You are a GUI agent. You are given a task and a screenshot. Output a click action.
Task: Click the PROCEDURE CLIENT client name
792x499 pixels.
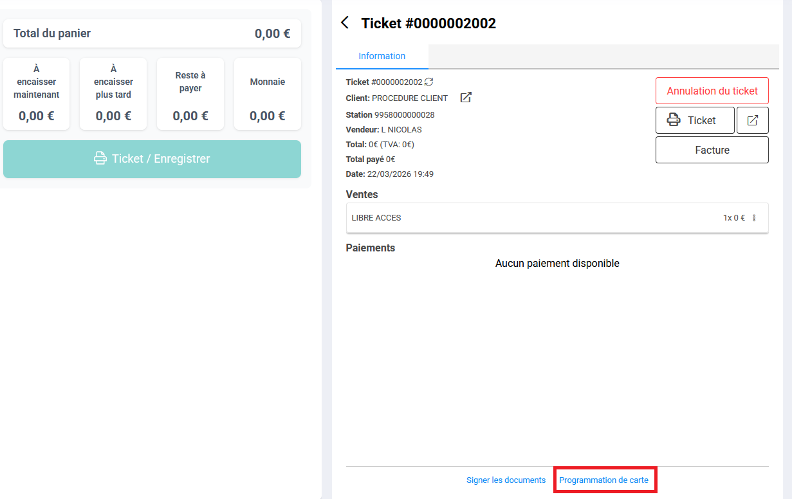coord(409,98)
